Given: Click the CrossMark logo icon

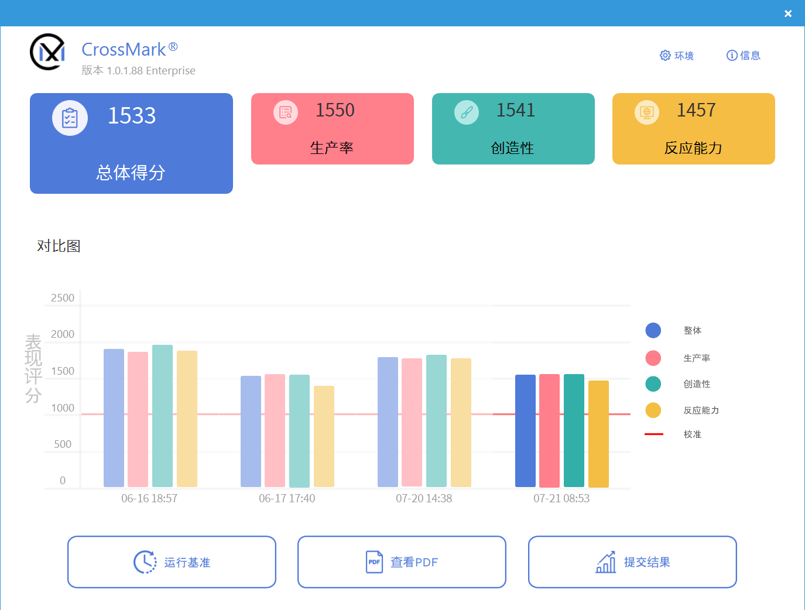Looking at the screenshot, I should point(47,52).
